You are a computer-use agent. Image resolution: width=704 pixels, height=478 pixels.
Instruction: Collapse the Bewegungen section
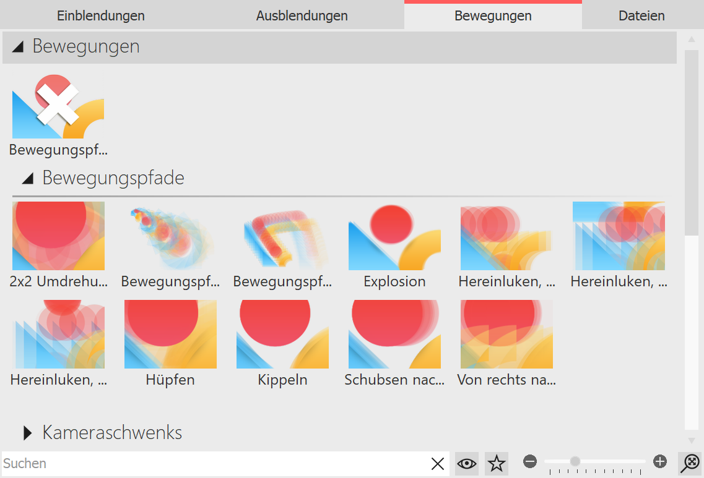point(18,46)
